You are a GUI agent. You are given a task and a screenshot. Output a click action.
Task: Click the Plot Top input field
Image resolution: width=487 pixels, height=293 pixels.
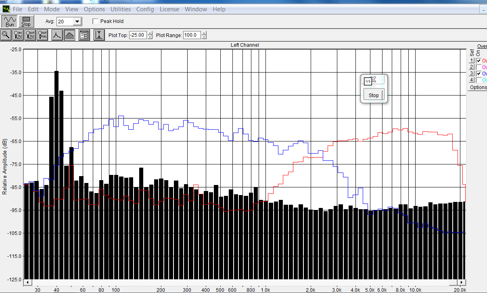pyautogui.click(x=138, y=35)
